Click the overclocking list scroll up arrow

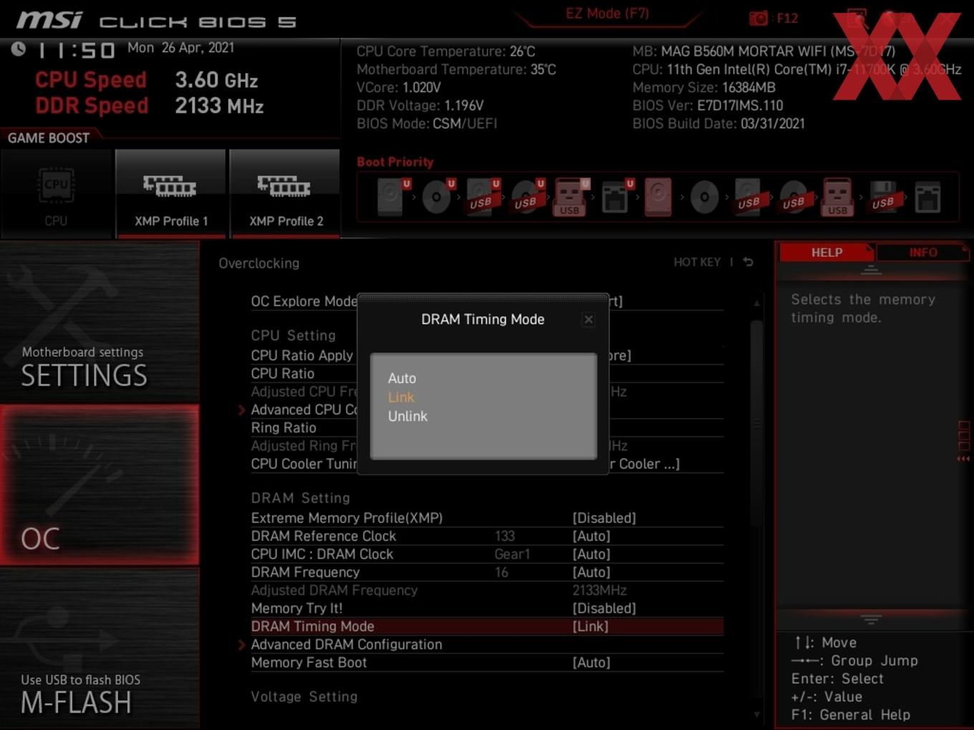click(x=757, y=303)
